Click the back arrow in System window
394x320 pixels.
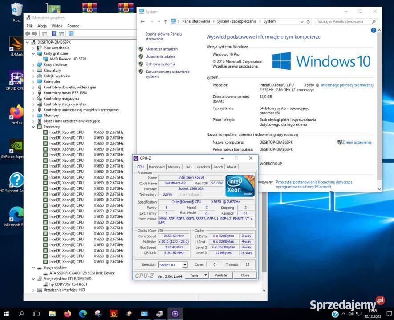(x=143, y=22)
